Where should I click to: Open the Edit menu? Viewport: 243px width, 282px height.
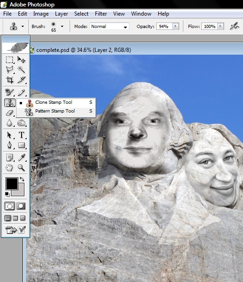(x=22, y=14)
